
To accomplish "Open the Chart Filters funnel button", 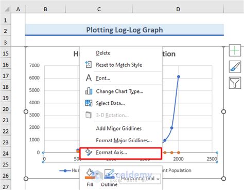I will pyautogui.click(x=235, y=83).
